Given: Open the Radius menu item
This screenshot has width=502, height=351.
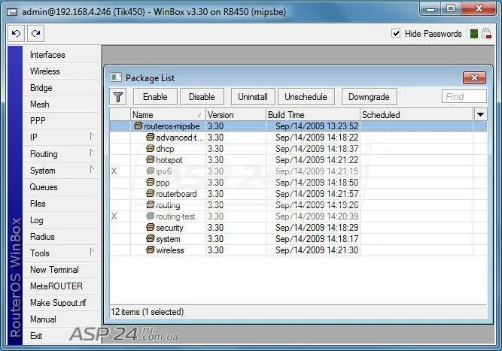Looking at the screenshot, I should (62, 237).
